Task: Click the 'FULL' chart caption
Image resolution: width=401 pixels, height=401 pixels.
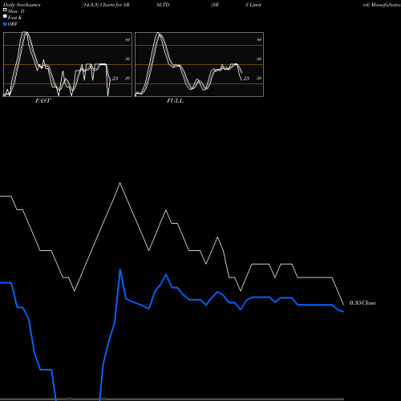Action: (x=175, y=101)
